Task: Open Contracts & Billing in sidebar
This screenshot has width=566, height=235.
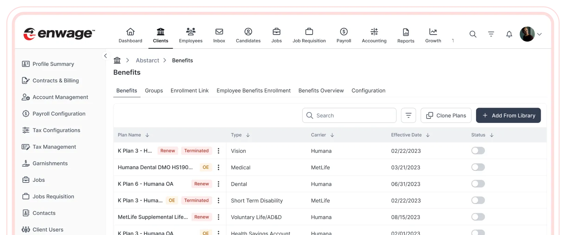Action: pyautogui.click(x=50, y=81)
